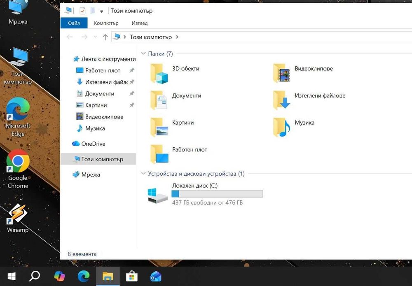Select Видеоклипове in the navigation pane
This screenshot has height=286, width=412.
(x=100, y=117)
